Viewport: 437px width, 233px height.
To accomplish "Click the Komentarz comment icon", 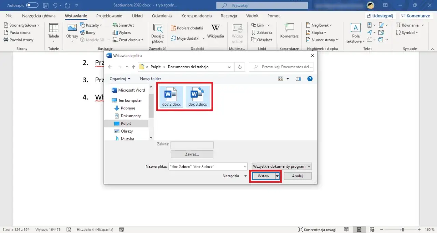I will 289,28.
